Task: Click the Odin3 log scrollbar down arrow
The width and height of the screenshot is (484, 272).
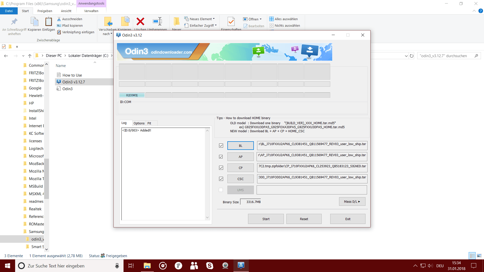Action: pyautogui.click(x=207, y=217)
